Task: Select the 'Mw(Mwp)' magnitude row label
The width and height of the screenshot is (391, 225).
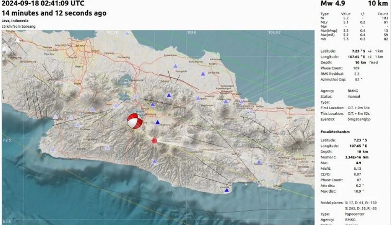Action: tap(329, 31)
